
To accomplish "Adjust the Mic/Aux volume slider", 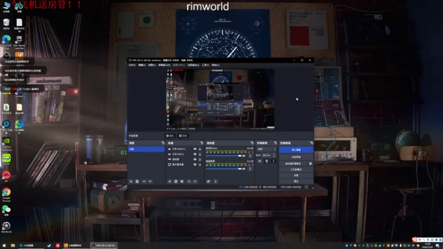I will point(224,156).
